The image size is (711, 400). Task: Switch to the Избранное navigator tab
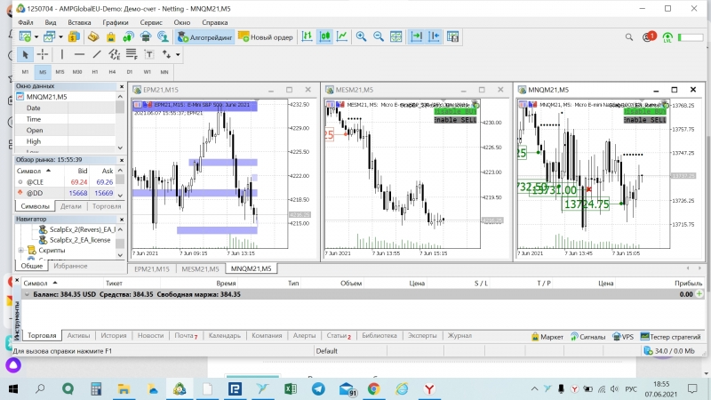(70, 266)
